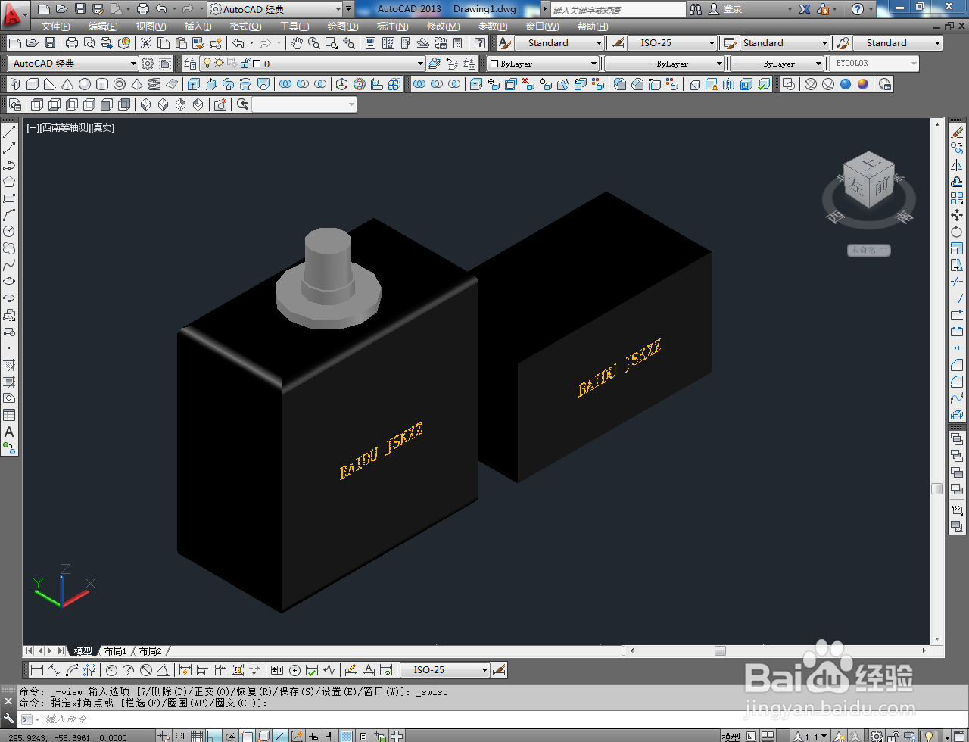This screenshot has width=969, height=742.
Task: Click the Text Style A icon
Action: (505, 43)
